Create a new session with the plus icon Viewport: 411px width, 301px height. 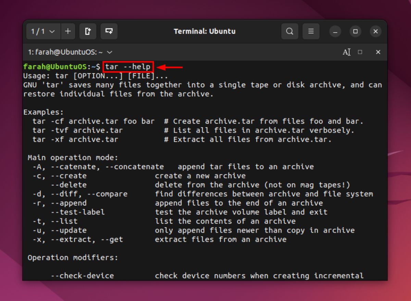(68, 31)
